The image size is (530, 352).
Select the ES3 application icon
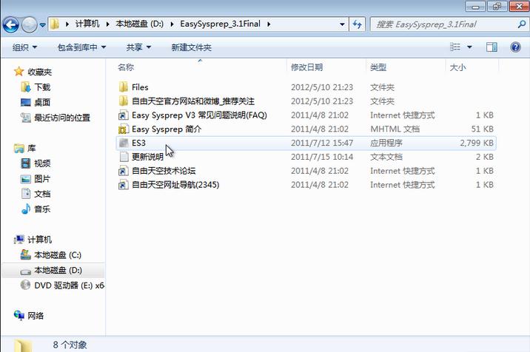[x=124, y=143]
